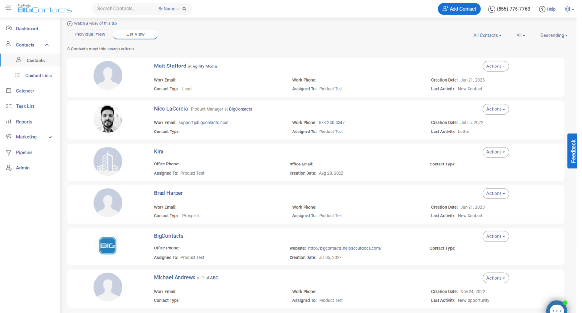The image size is (582, 313).
Task: Open Michael Andrews contact name link
Action: click(175, 277)
